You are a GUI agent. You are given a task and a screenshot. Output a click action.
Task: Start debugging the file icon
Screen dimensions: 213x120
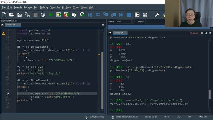coord(90,15)
